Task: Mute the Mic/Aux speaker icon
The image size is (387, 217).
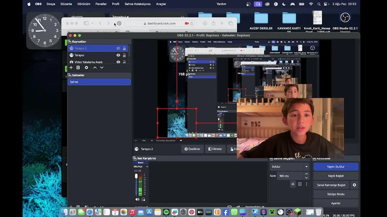Action: (137, 199)
